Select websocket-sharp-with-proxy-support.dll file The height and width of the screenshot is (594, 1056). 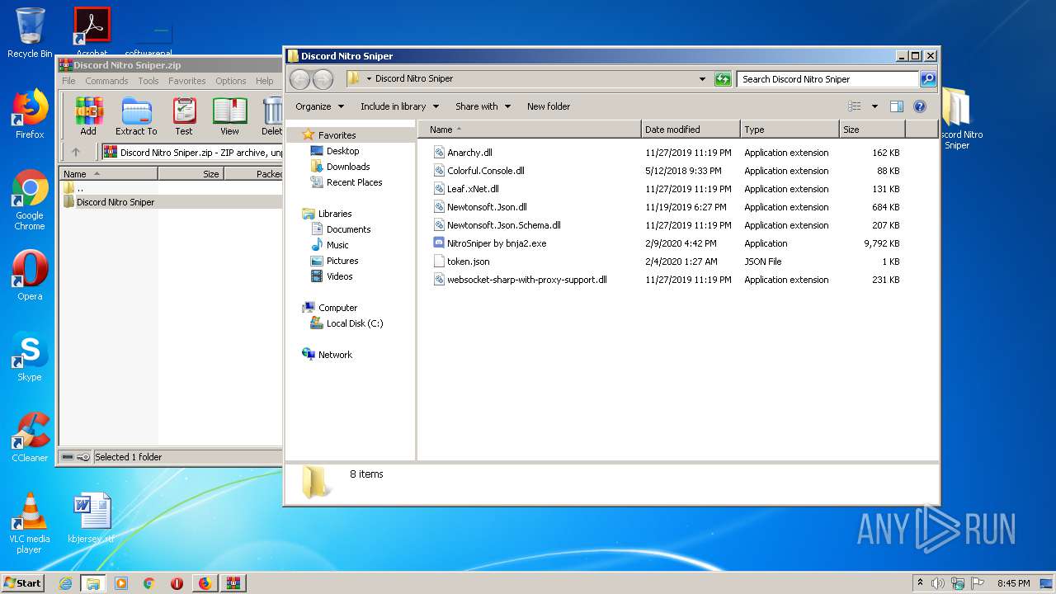coord(526,280)
